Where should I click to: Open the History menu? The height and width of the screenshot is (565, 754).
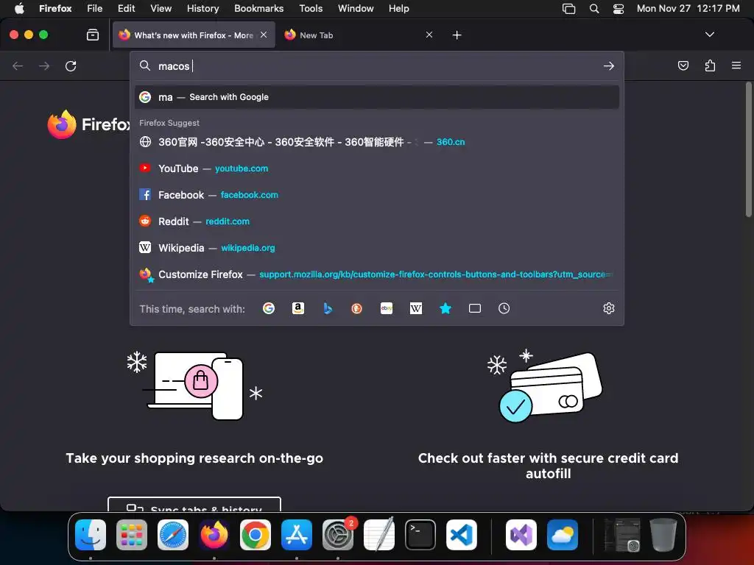[x=203, y=8]
